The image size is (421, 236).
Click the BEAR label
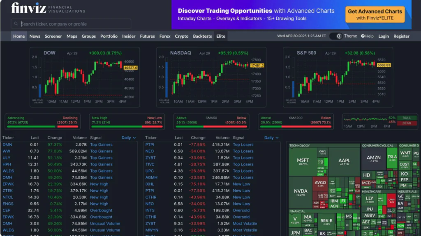[407, 123]
